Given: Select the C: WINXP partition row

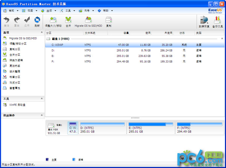Looking at the screenshot, I should click(135, 45).
